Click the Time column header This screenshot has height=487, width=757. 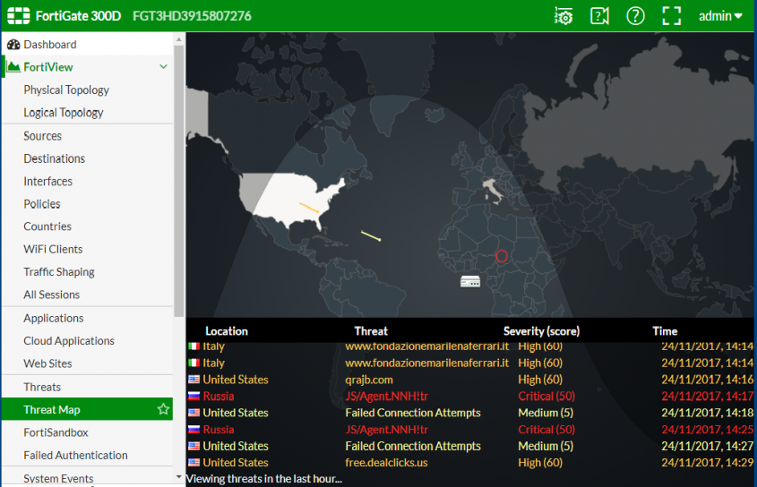coord(665,331)
